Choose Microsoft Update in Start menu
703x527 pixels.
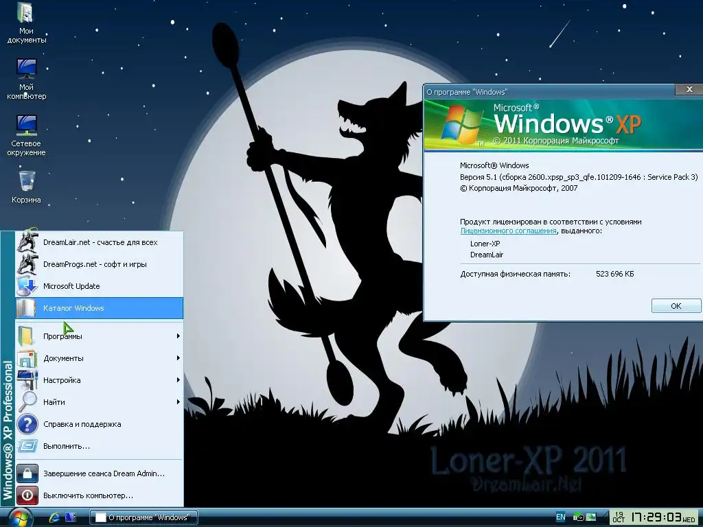(99, 286)
